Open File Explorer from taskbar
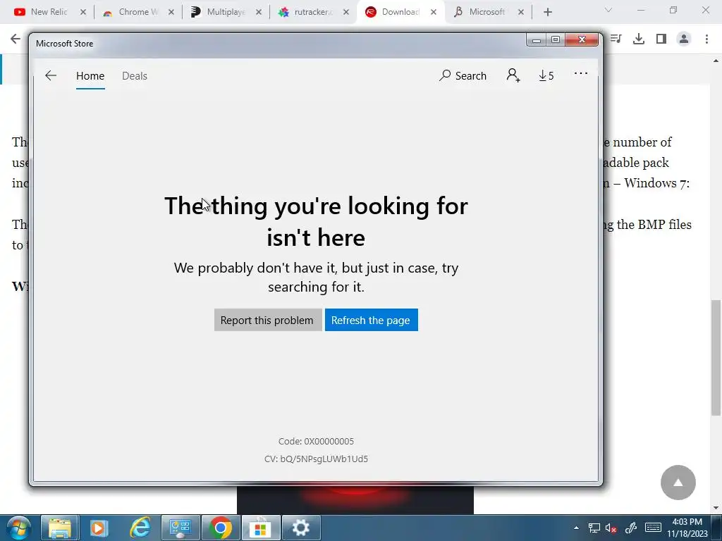Image resolution: width=722 pixels, height=541 pixels. (x=60, y=528)
